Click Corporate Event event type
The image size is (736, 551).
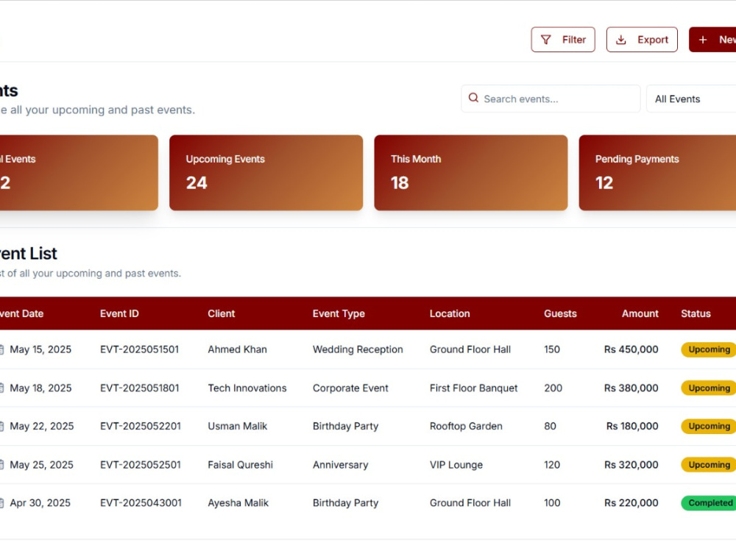point(350,388)
